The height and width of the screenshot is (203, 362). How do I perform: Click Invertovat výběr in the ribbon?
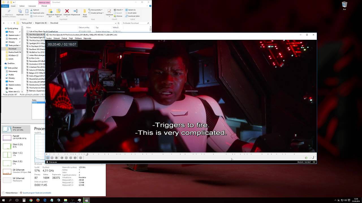(132, 16)
